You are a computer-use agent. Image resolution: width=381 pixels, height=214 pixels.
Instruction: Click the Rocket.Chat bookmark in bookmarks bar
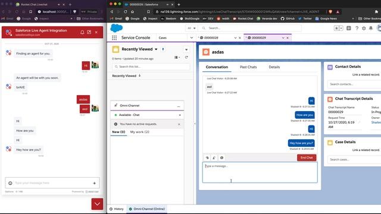point(243,18)
